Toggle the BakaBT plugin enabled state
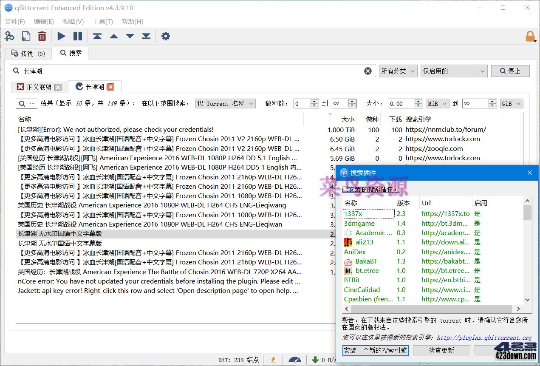540x366 pixels. click(x=477, y=261)
